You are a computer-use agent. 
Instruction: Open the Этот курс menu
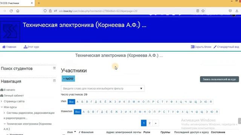[x=31, y=47]
